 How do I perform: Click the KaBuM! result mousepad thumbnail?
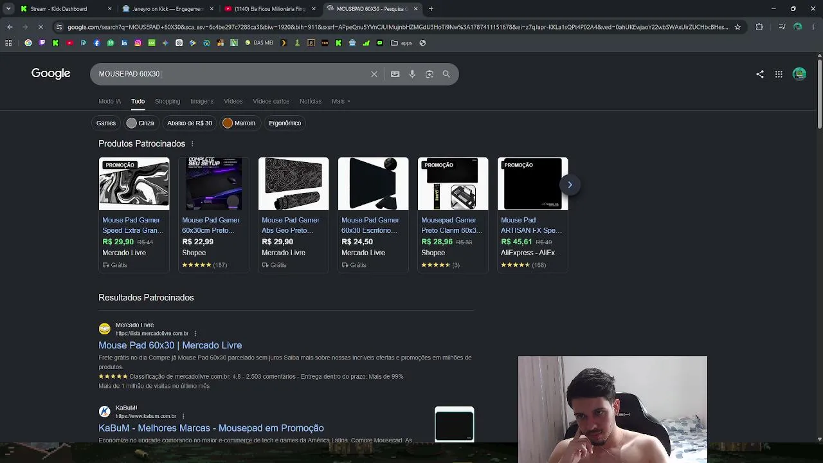pos(454,424)
